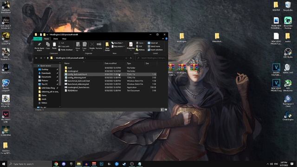Select This PC in navigation pane
297x167 pixels.
(45, 84)
